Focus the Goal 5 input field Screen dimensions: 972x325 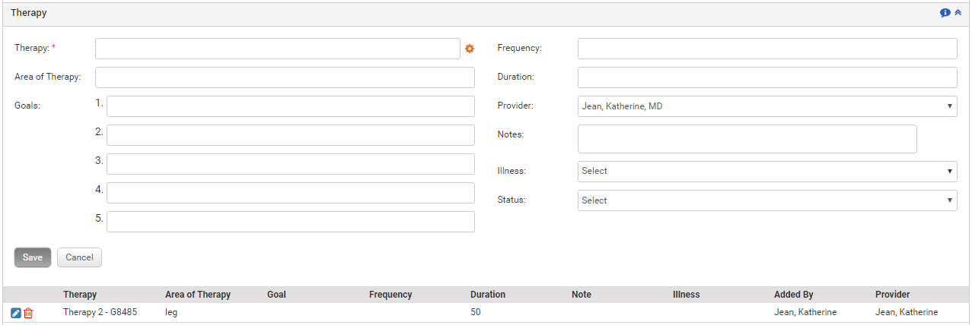[x=290, y=222]
